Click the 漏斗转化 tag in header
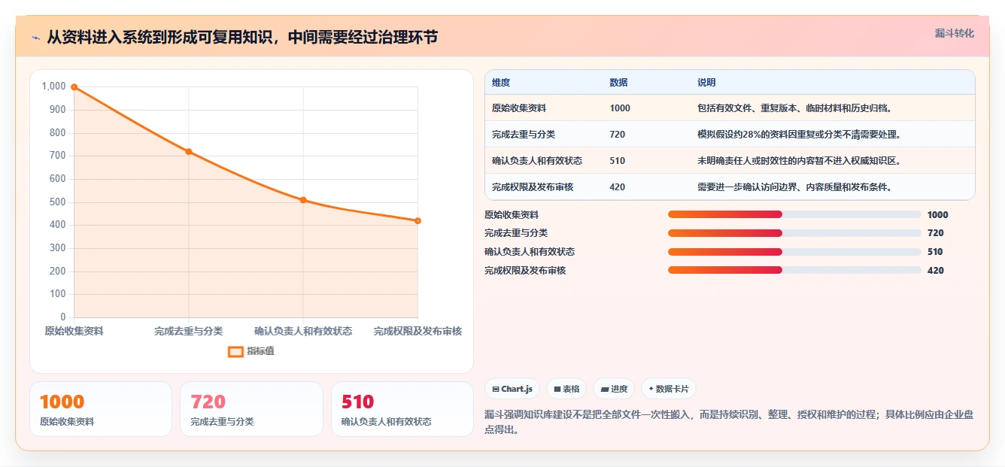 tap(954, 34)
